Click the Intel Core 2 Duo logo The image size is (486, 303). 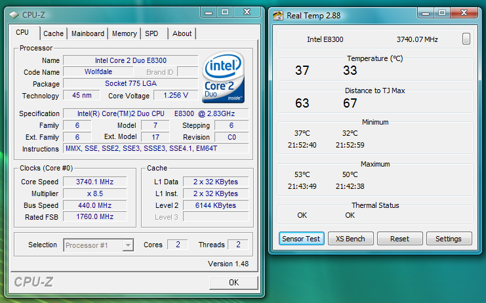(224, 77)
